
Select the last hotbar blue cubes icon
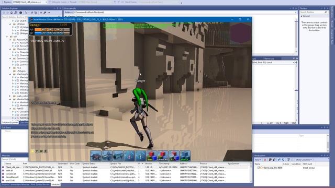[185, 156]
